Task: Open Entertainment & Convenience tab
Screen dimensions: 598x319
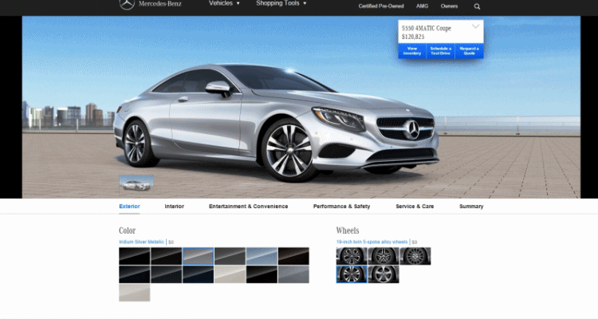Action: (248, 207)
